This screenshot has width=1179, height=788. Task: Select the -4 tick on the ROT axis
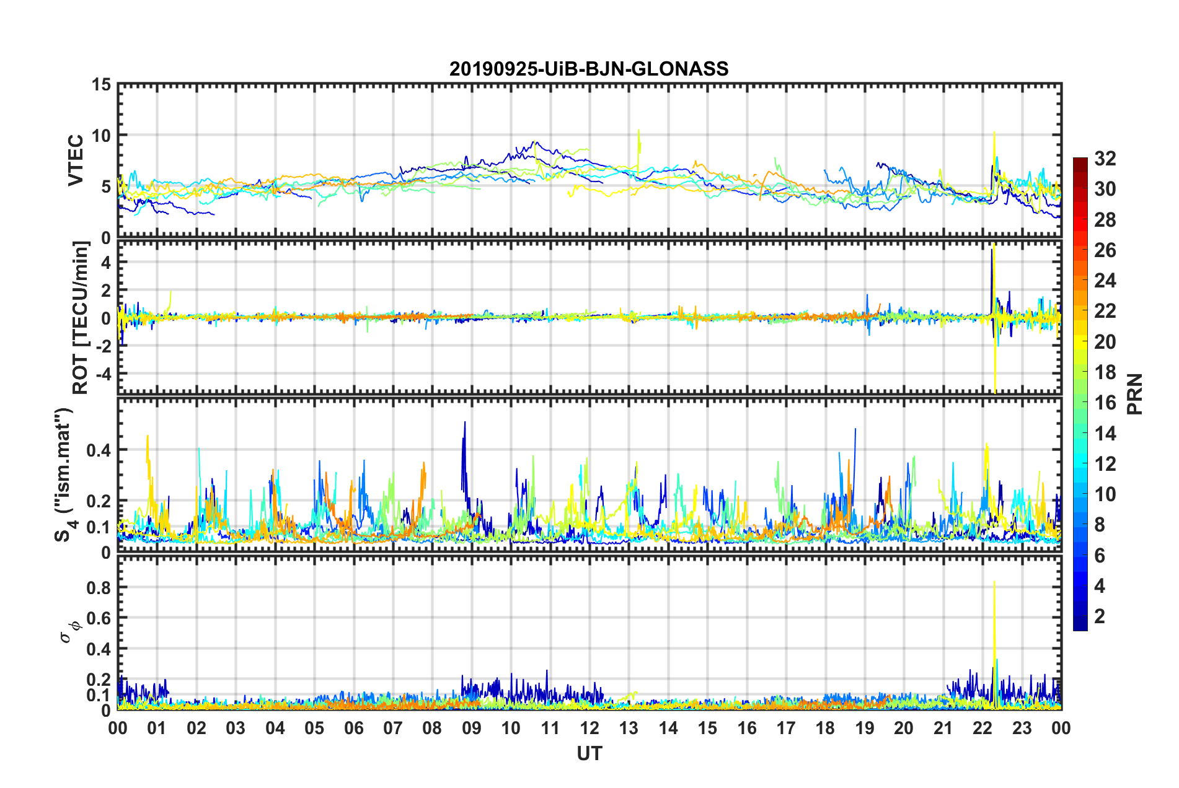(104, 374)
